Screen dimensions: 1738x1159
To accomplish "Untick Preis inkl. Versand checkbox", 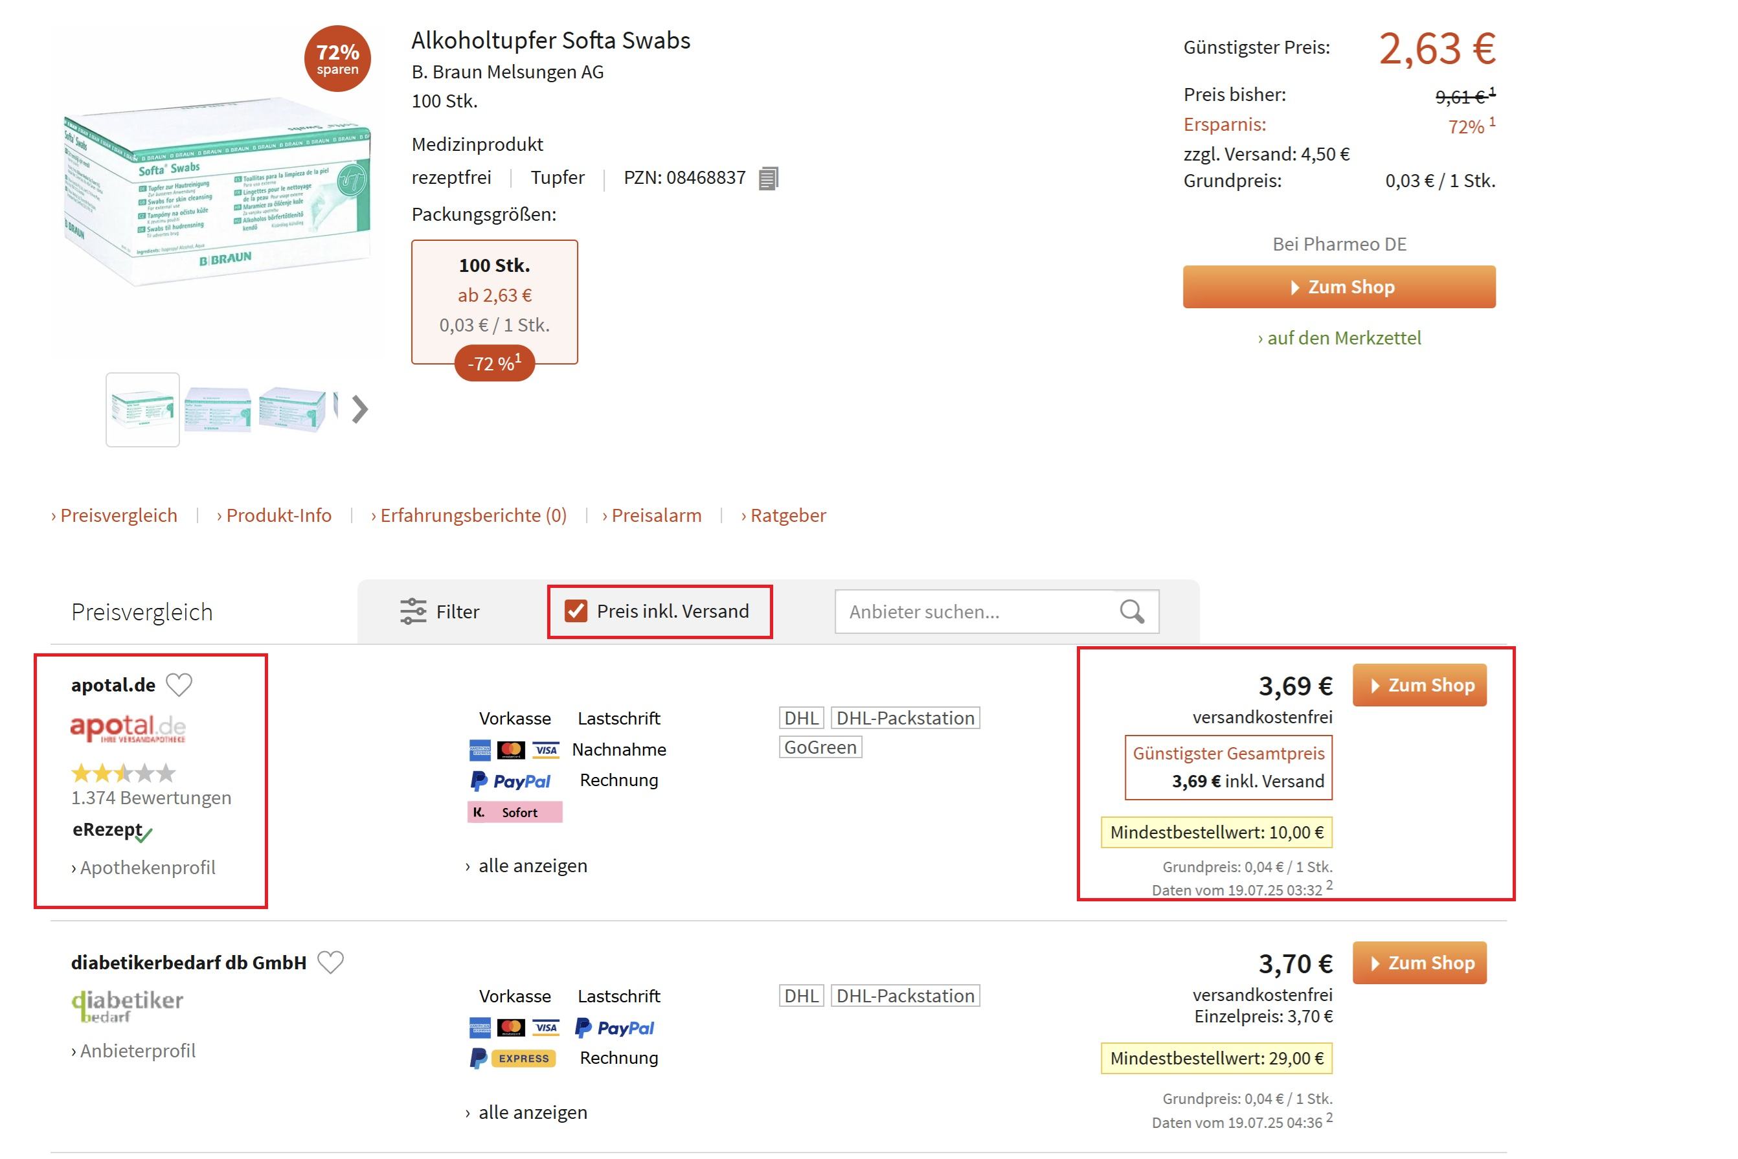I will (x=575, y=611).
